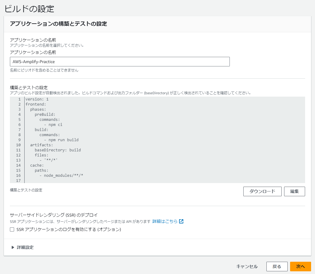Screen dimensions: 315x274
Task: Click the '- npm run build' command line
Action: 61,140
